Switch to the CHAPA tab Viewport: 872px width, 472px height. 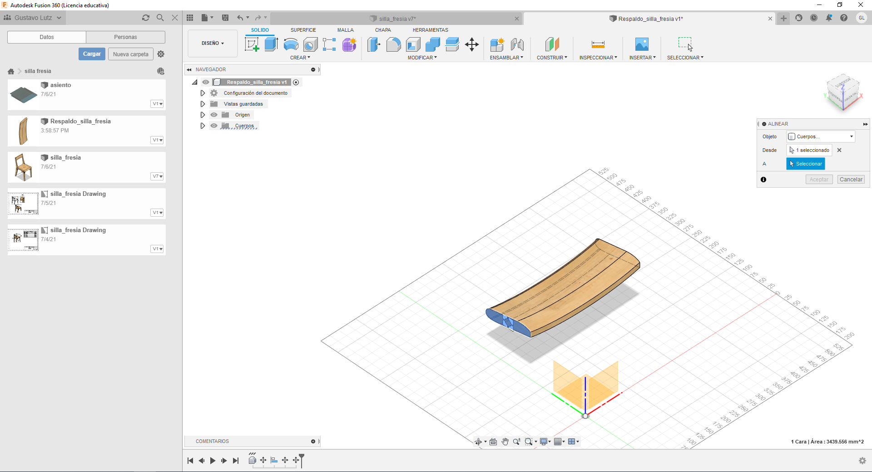pos(383,30)
